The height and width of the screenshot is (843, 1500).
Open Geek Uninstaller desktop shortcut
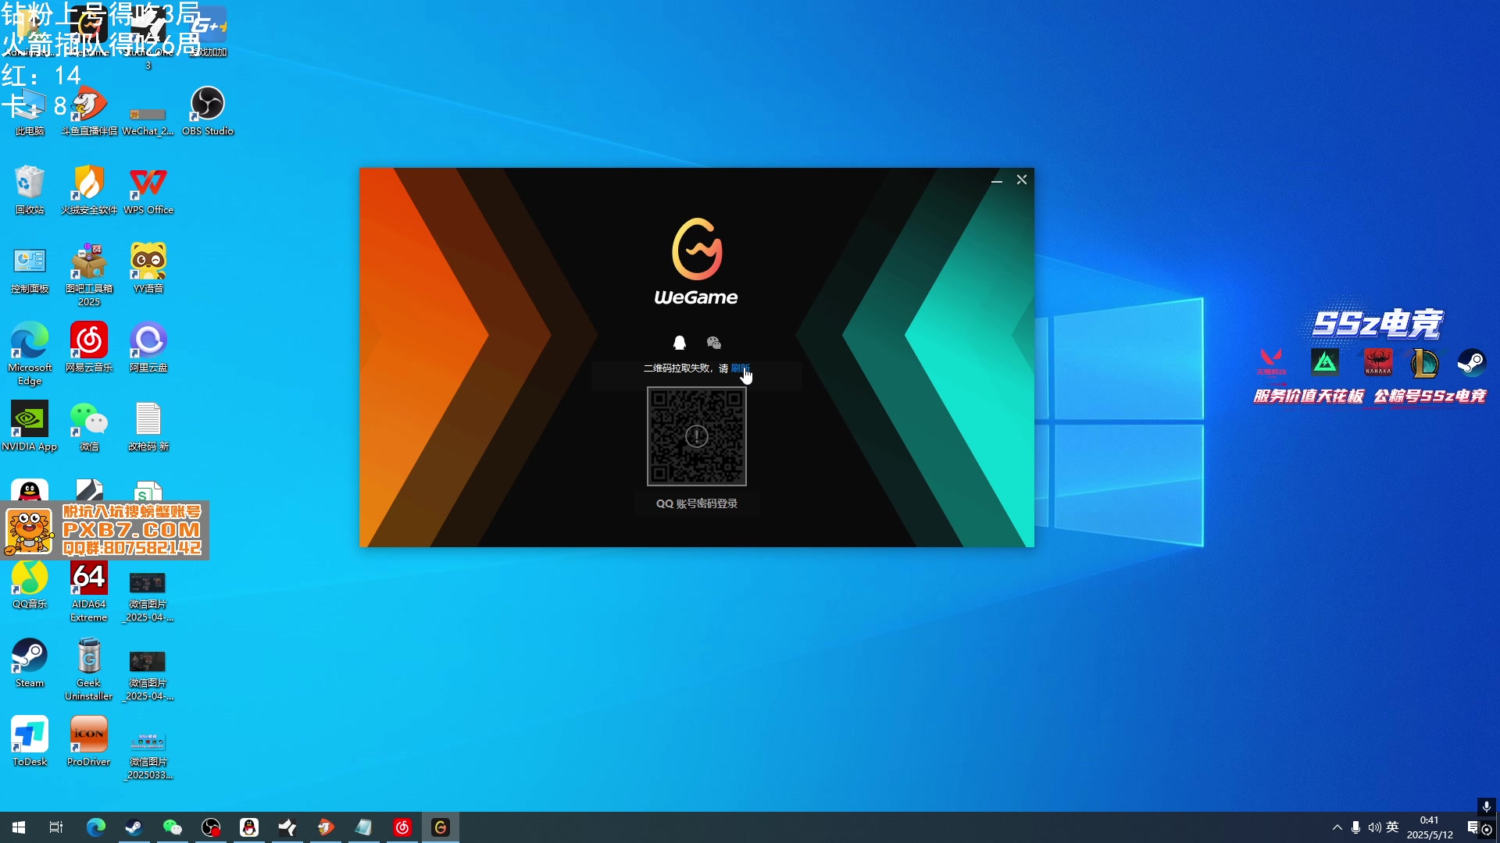(89, 669)
